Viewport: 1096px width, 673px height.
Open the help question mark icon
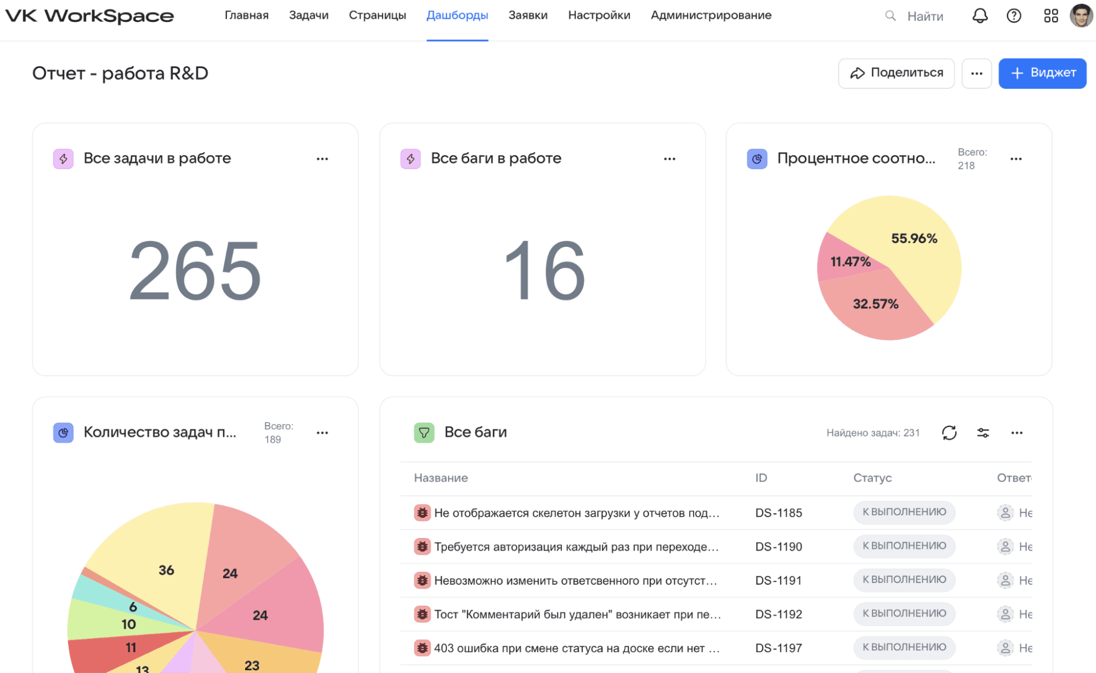click(x=1014, y=16)
